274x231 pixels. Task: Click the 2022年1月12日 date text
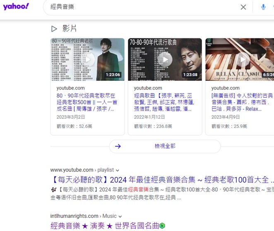pos(149,117)
